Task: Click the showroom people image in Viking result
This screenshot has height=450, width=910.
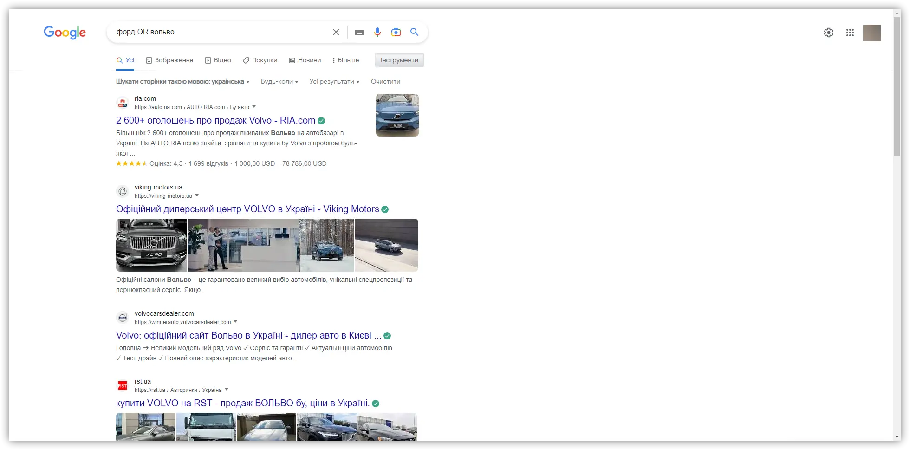Action: (243, 245)
